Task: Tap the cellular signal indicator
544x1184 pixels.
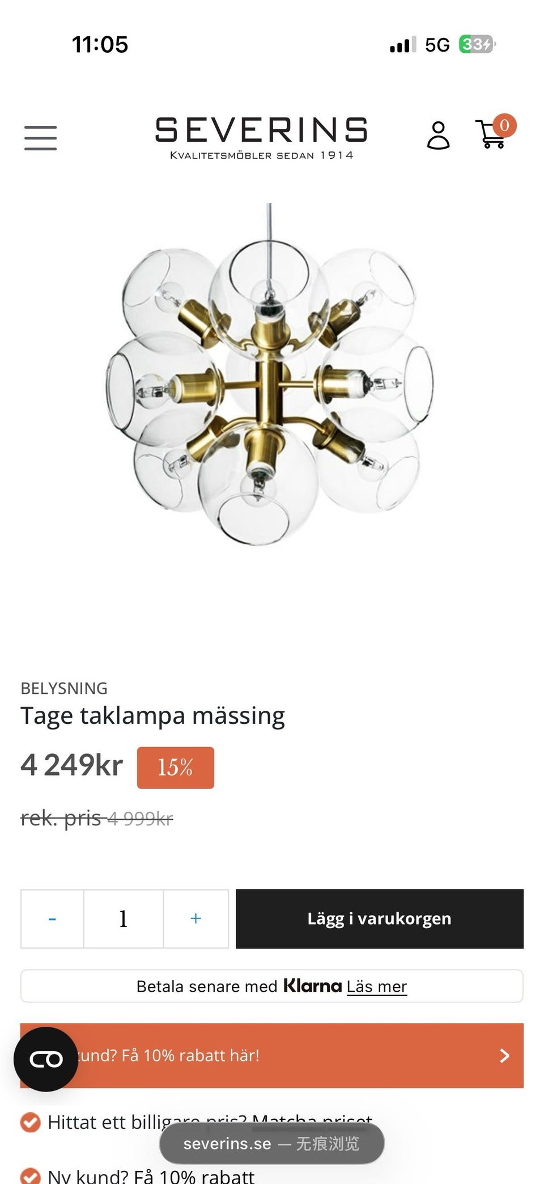Action: point(403,45)
